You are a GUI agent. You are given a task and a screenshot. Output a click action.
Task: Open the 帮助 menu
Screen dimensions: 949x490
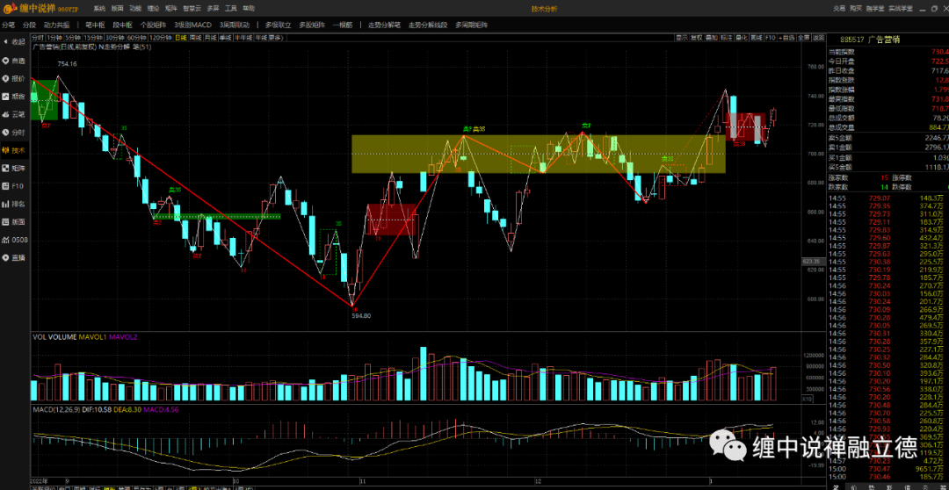[249, 9]
